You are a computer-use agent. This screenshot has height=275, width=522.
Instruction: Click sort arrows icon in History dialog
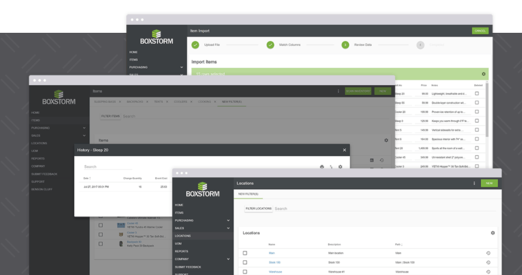(331, 167)
